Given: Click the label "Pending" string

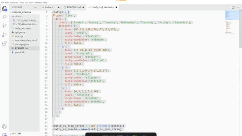Looking at the screenshot, I should 82,74.
